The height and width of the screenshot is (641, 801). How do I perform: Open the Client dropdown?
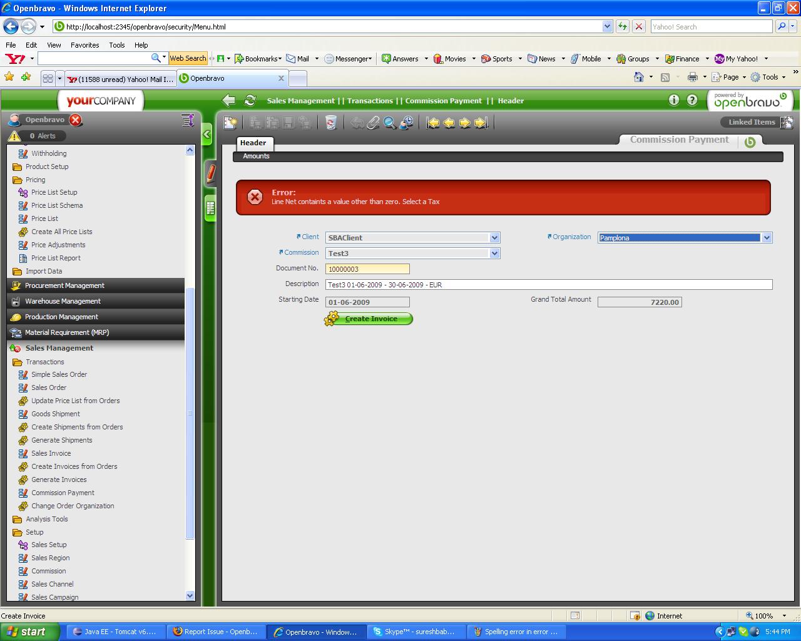point(494,238)
